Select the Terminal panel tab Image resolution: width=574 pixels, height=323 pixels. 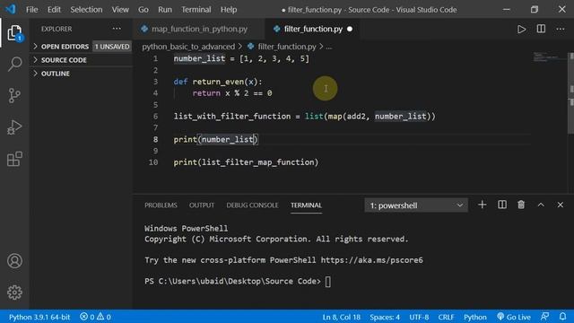click(306, 205)
